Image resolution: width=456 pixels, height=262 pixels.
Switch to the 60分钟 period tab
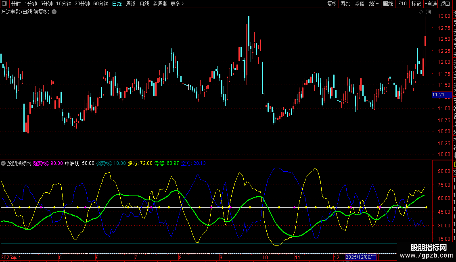click(x=101, y=4)
